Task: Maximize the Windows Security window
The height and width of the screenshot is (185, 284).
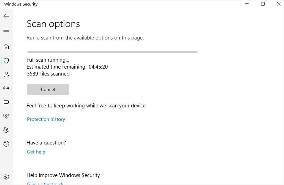Action: [x=263, y=4]
